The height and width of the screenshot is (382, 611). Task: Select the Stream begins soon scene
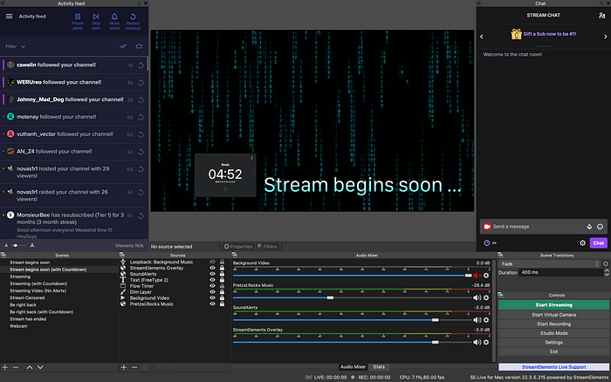pos(30,263)
